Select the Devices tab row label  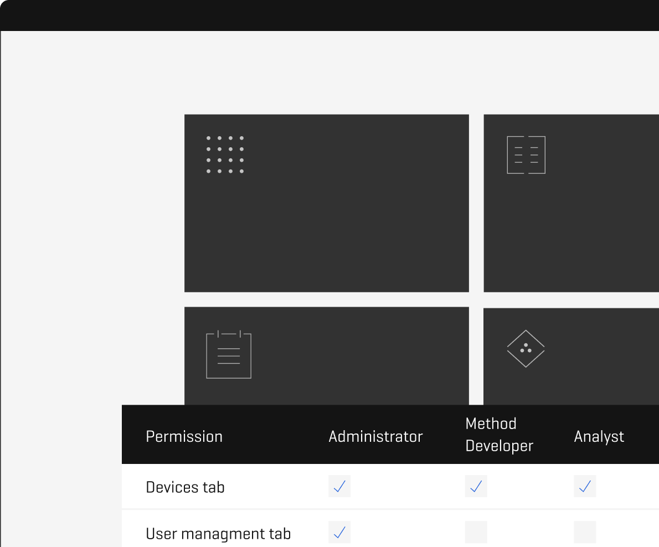[185, 487]
